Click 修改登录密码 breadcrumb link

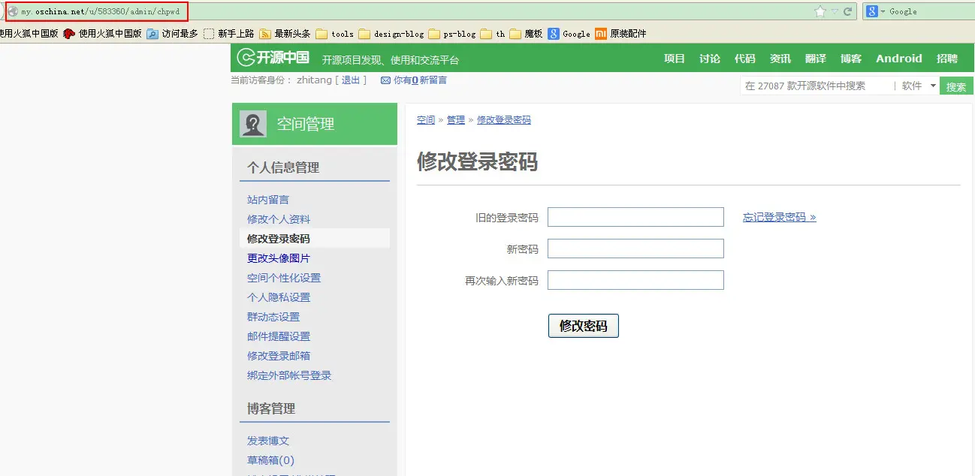[x=504, y=120]
